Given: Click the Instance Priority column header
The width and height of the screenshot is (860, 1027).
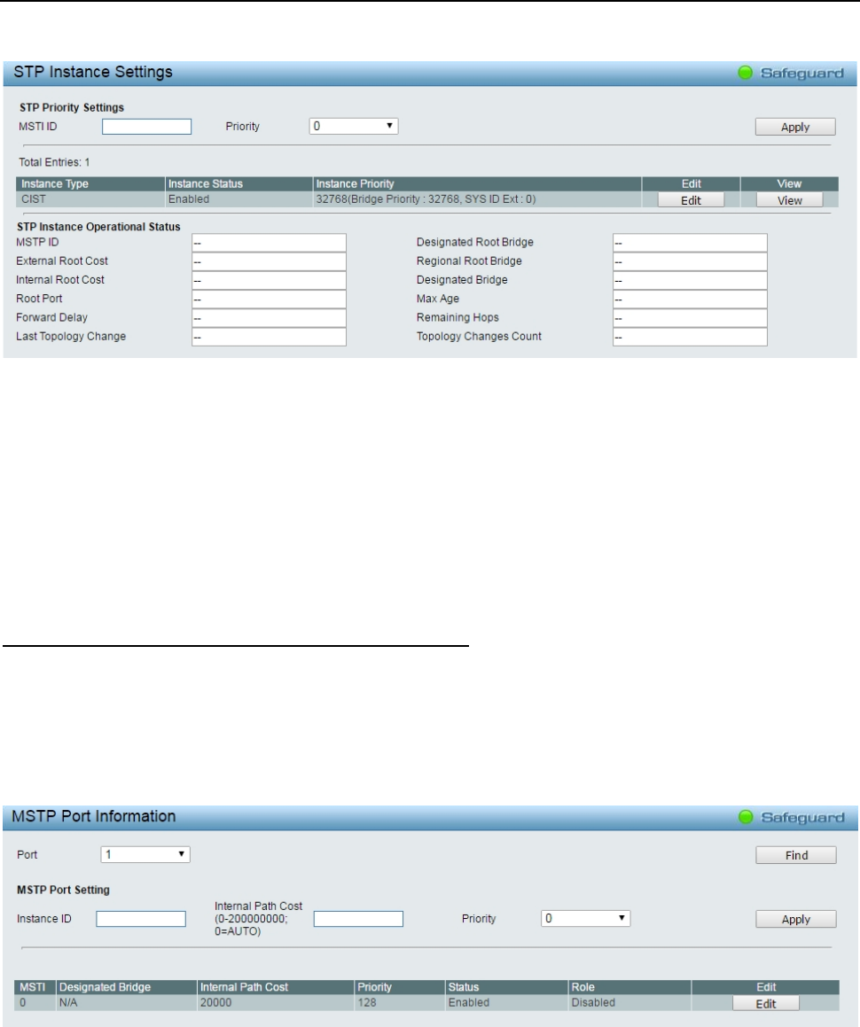Looking at the screenshot, I should pyautogui.click(x=477, y=184).
